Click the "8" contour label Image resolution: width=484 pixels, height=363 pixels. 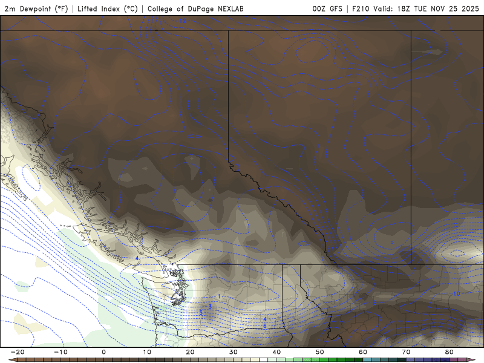[374, 303]
